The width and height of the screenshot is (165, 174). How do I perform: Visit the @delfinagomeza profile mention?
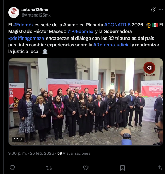26,38
